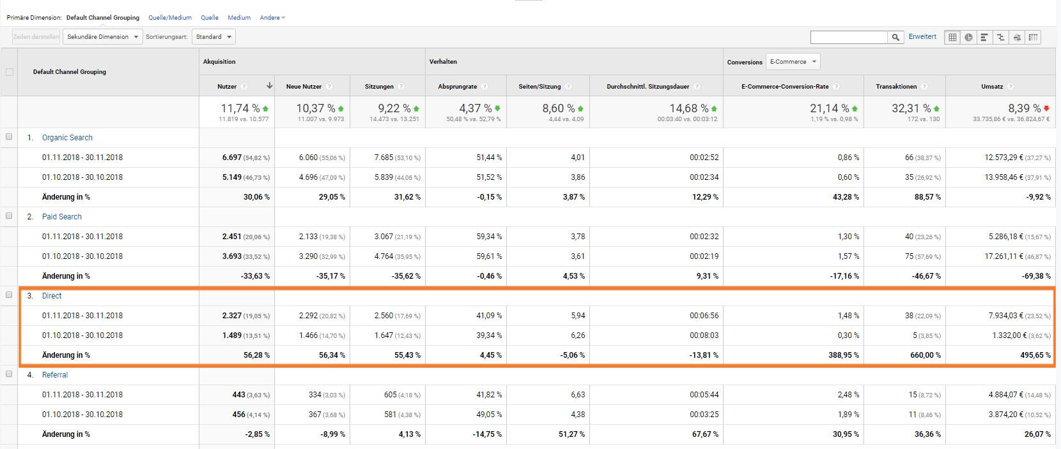This screenshot has width=1061, height=449.
Task: Sort by the Umsatz column header
Action: pos(992,87)
